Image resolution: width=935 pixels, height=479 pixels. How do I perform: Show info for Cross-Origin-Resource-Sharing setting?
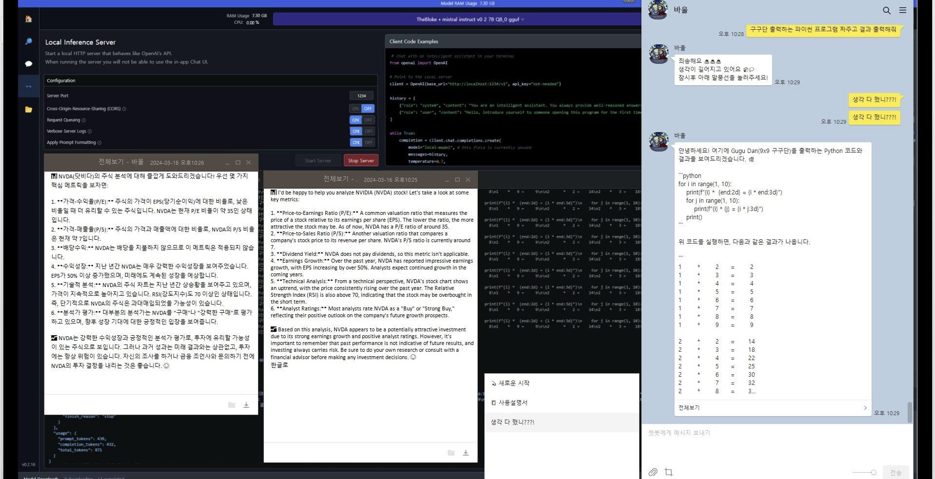[124, 109]
